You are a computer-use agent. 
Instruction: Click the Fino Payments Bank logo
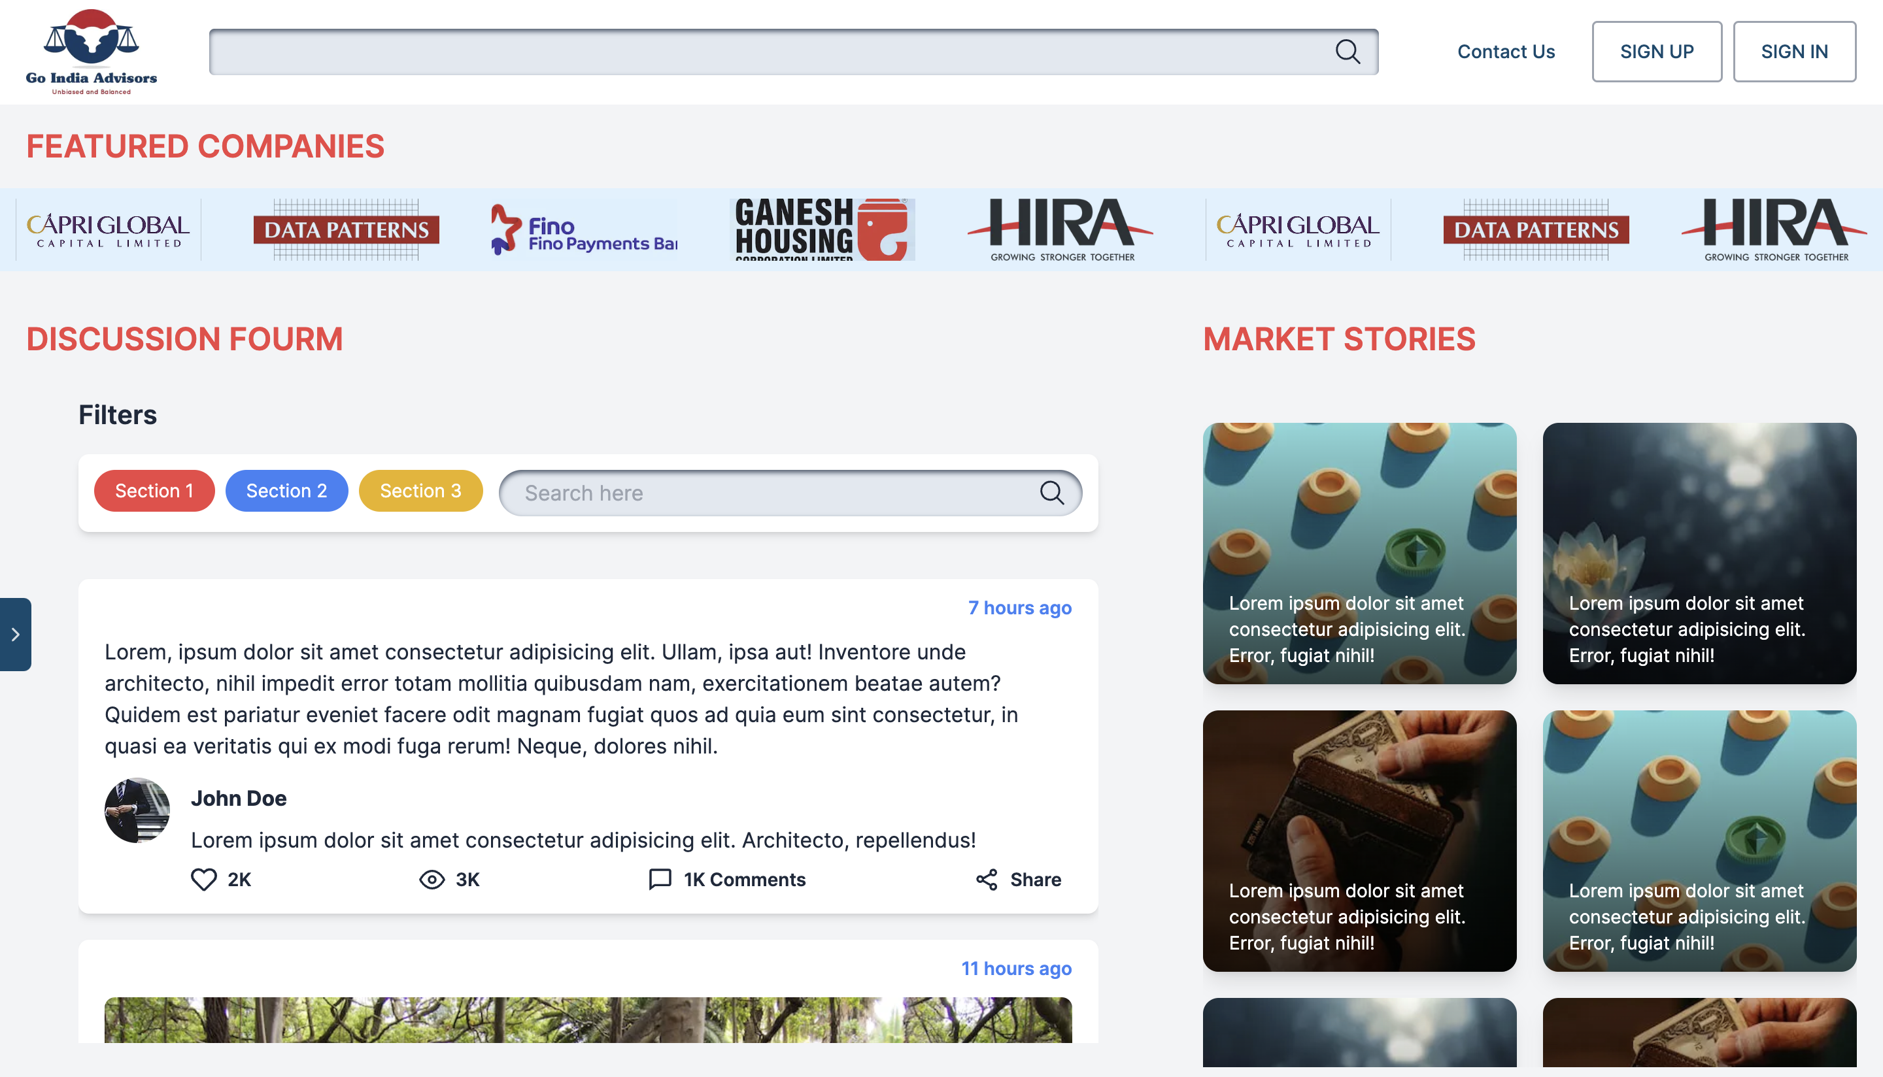(x=584, y=229)
